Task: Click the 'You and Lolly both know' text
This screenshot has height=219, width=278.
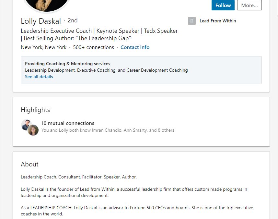Action: (x=108, y=130)
